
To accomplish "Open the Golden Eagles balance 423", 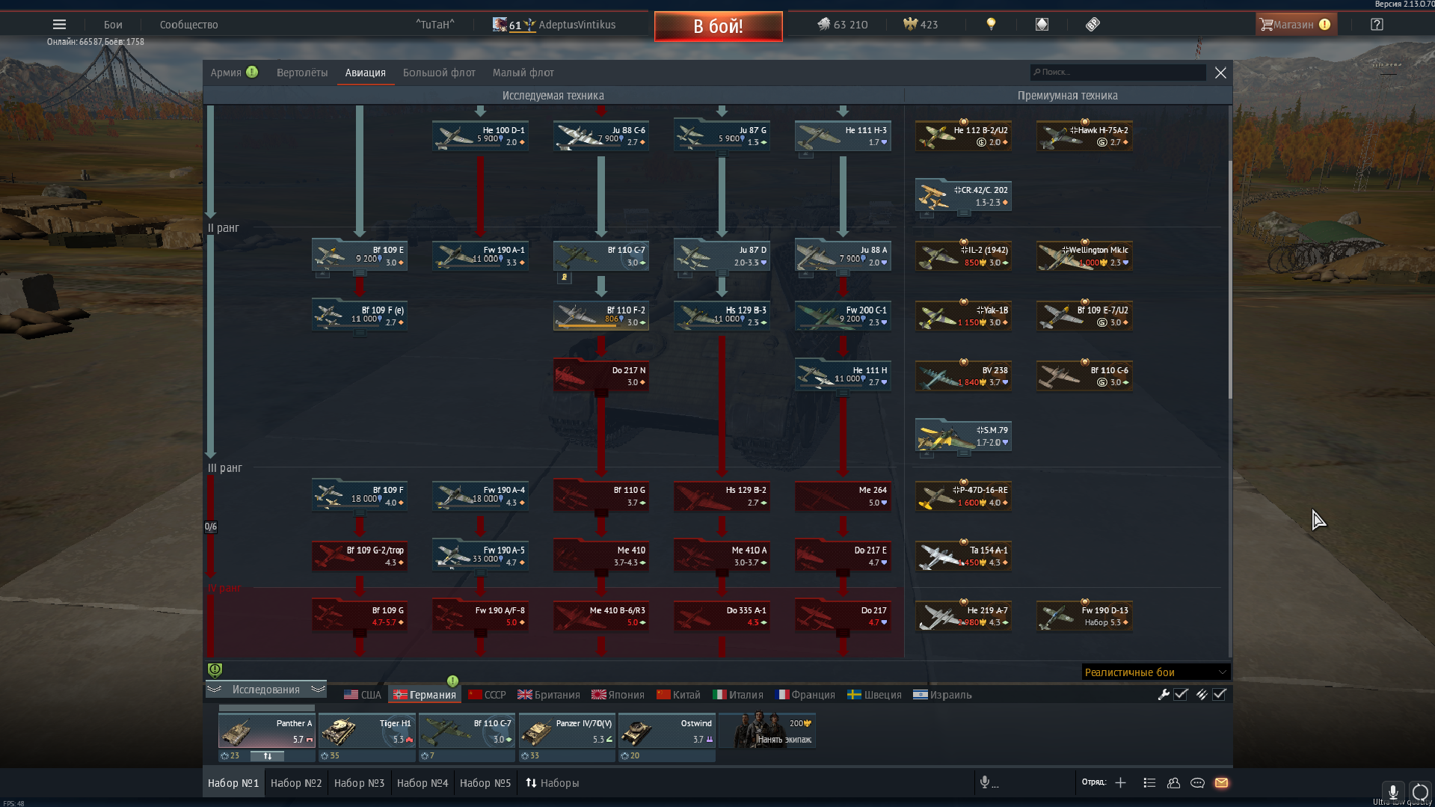I will pyautogui.click(x=921, y=25).
